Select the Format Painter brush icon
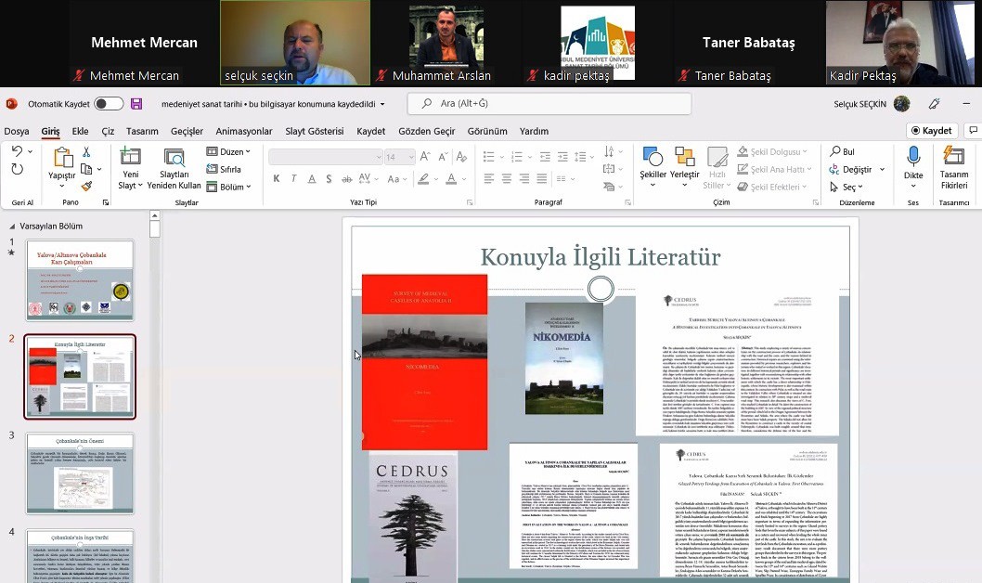 click(x=86, y=186)
